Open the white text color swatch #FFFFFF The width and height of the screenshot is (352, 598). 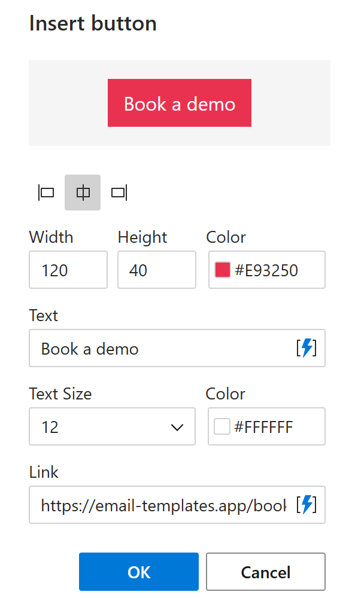point(222,426)
